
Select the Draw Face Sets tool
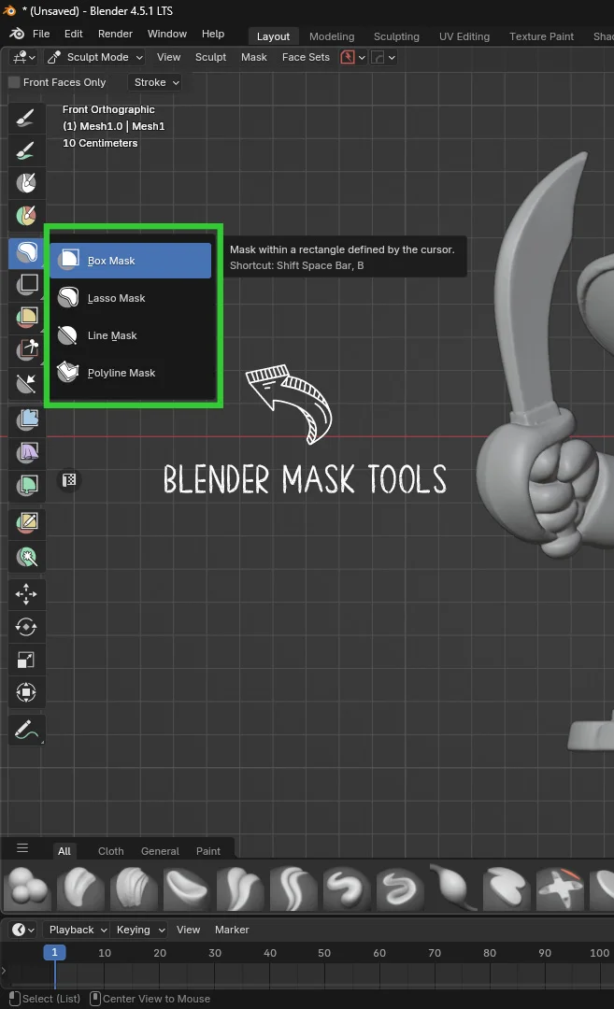26,216
